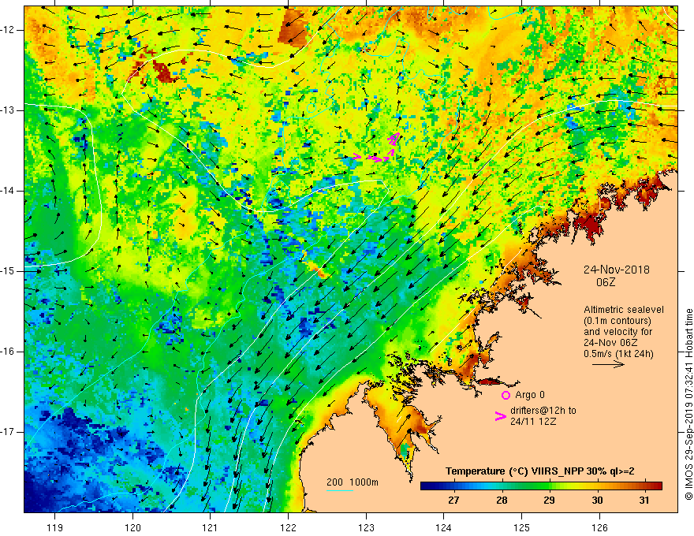
Task: Click the latitude axis label -15
Action: pos(9,271)
